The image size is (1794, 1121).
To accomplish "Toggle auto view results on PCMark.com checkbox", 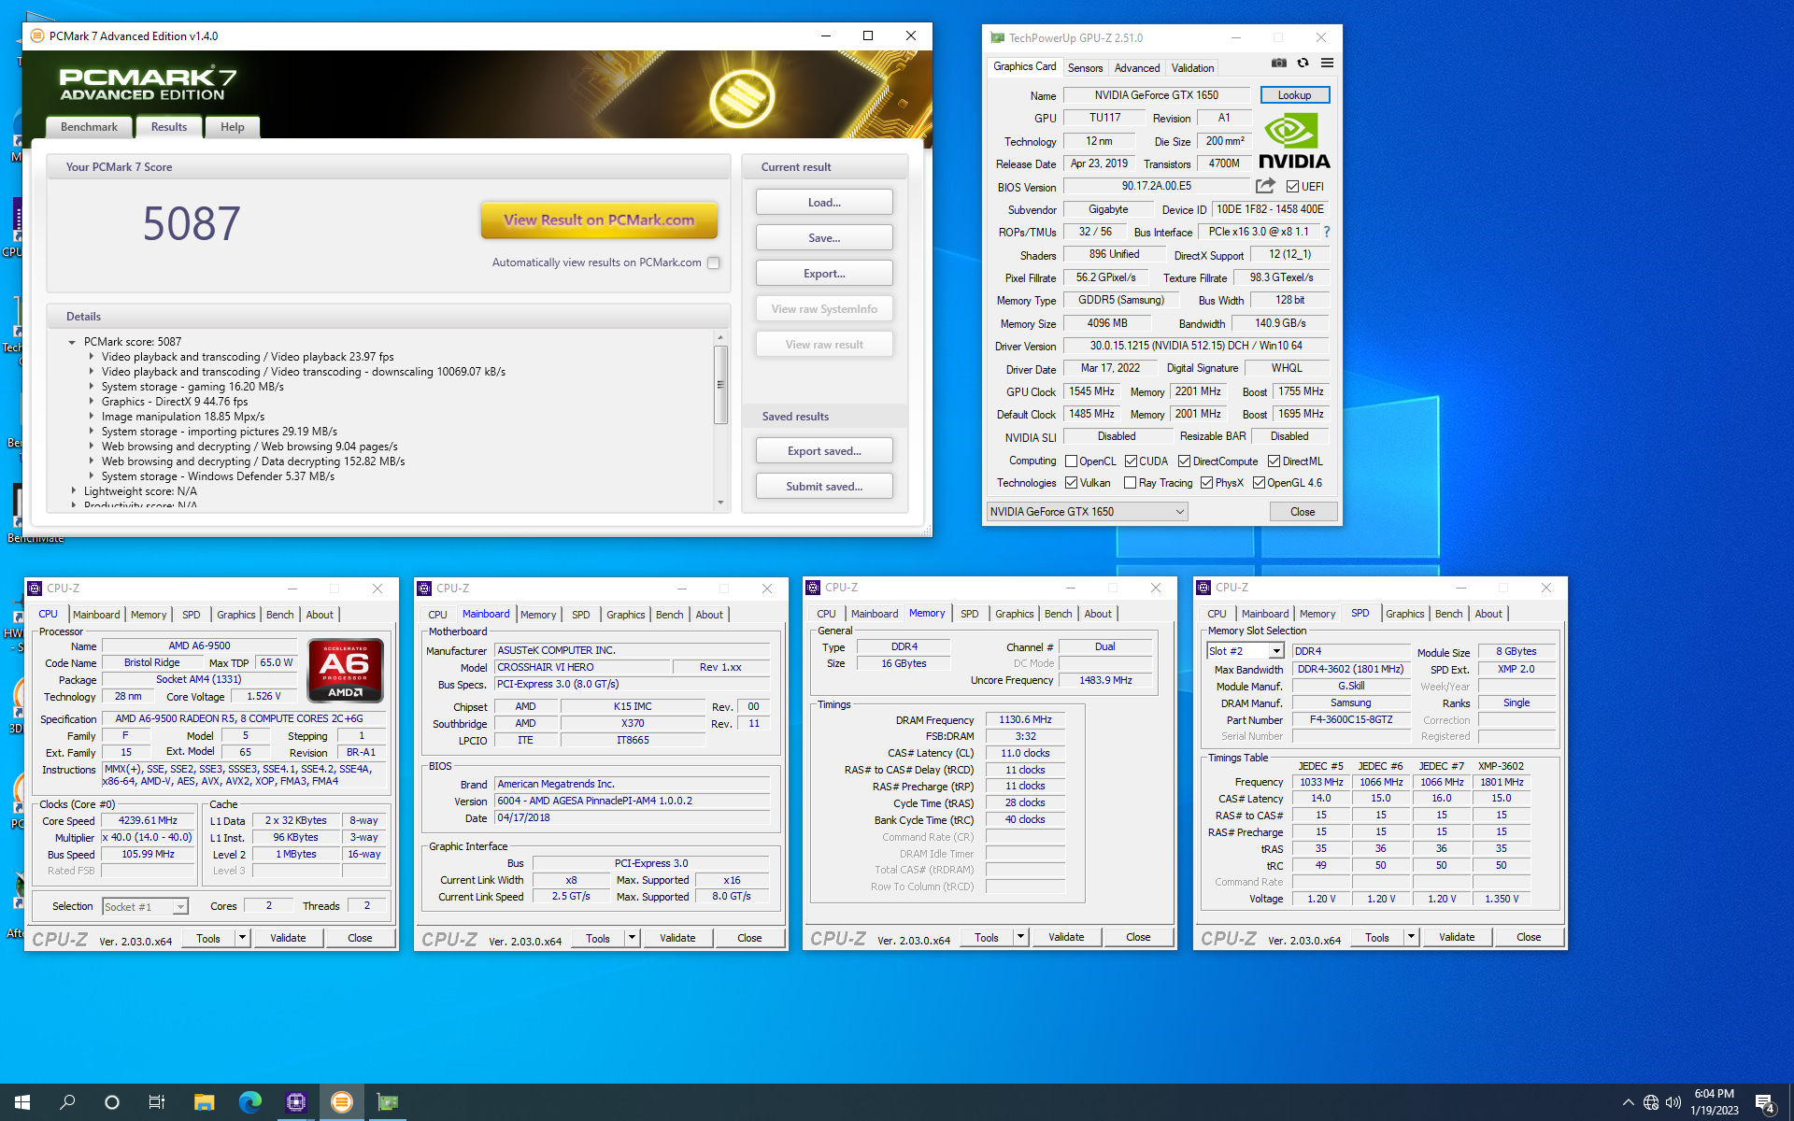I will tap(714, 263).
